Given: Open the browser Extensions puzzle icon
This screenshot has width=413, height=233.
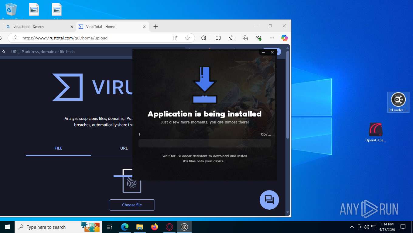Looking at the screenshot, I should [204, 38].
